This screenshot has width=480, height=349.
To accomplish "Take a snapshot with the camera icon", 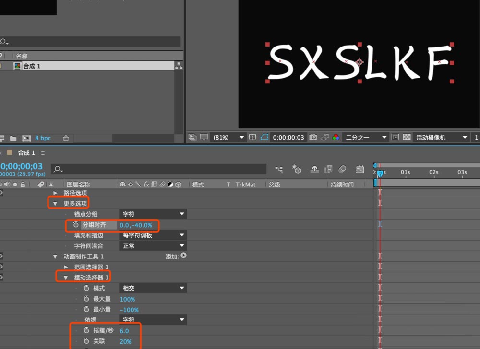I will pos(313,137).
